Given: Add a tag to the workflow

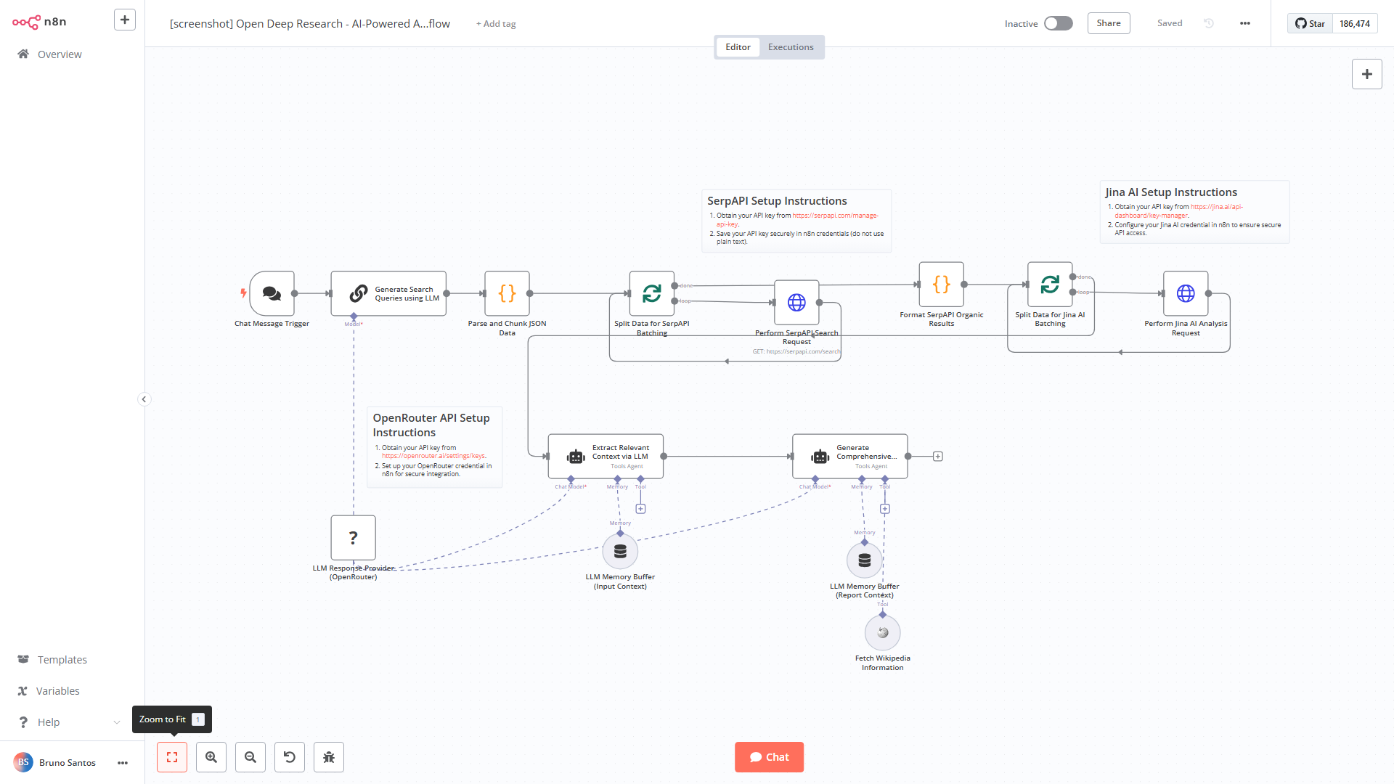Looking at the screenshot, I should (x=496, y=24).
